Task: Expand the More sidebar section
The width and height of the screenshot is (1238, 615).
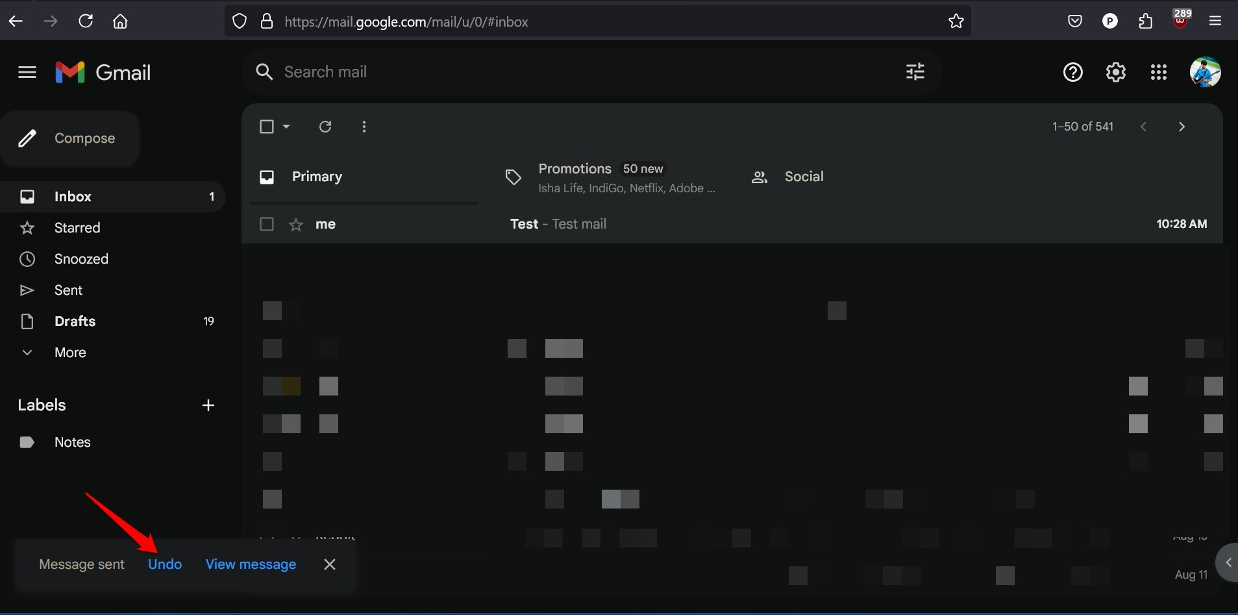Action: pos(70,353)
